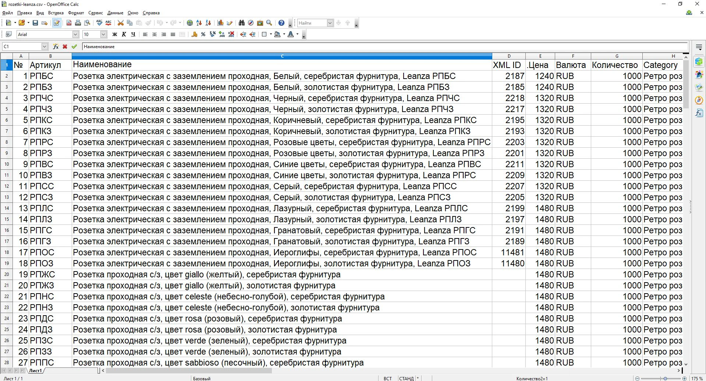
Task: Add decimal place icon
Action: [x=222, y=34]
